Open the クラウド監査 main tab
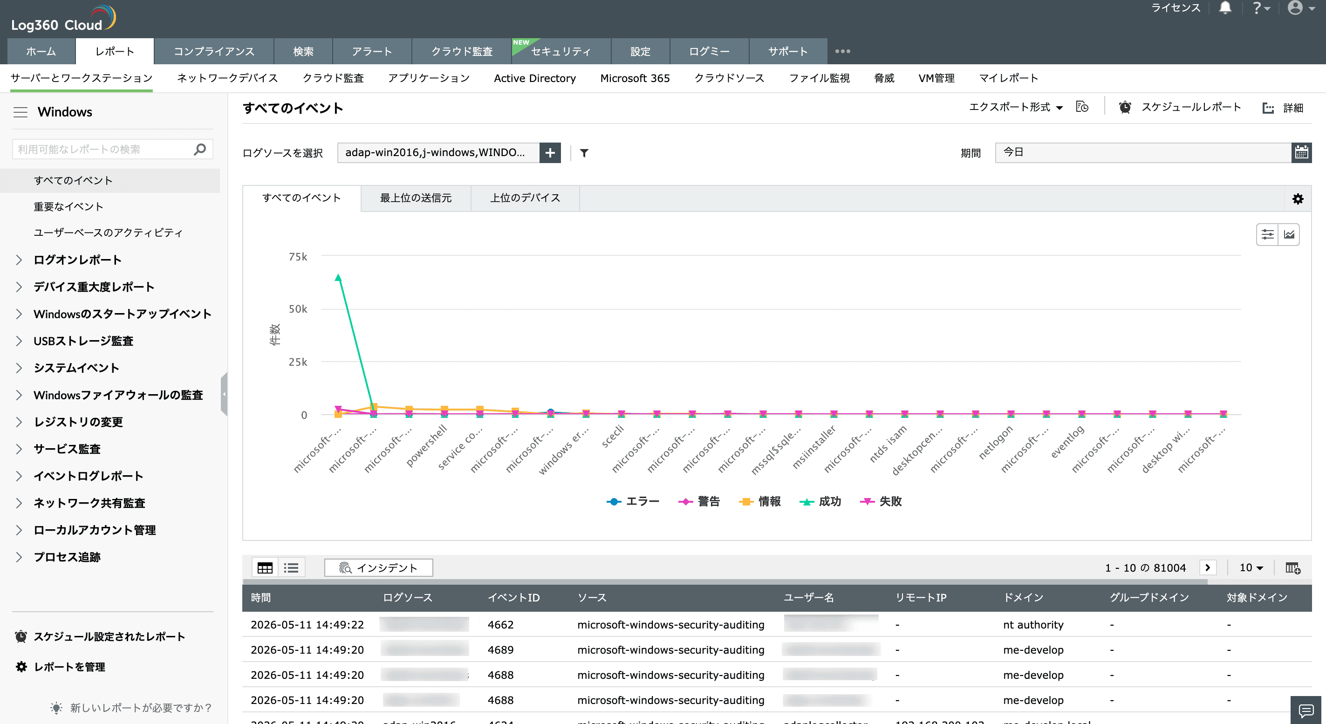Screen dimensions: 1326x724 point(462,51)
